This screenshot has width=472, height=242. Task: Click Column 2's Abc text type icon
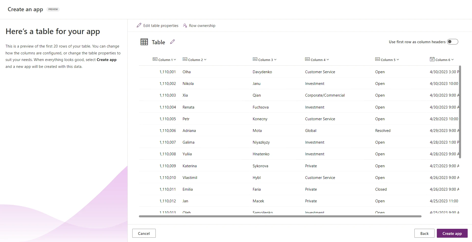pyautogui.click(x=185, y=59)
